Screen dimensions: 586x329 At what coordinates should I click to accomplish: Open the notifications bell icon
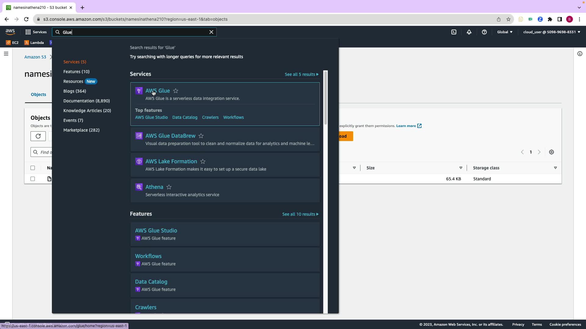[469, 32]
